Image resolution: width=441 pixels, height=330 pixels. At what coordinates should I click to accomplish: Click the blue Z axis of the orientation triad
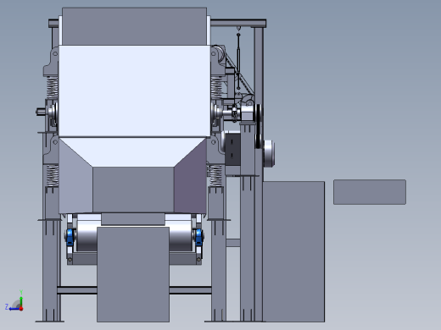pyautogui.click(x=13, y=309)
